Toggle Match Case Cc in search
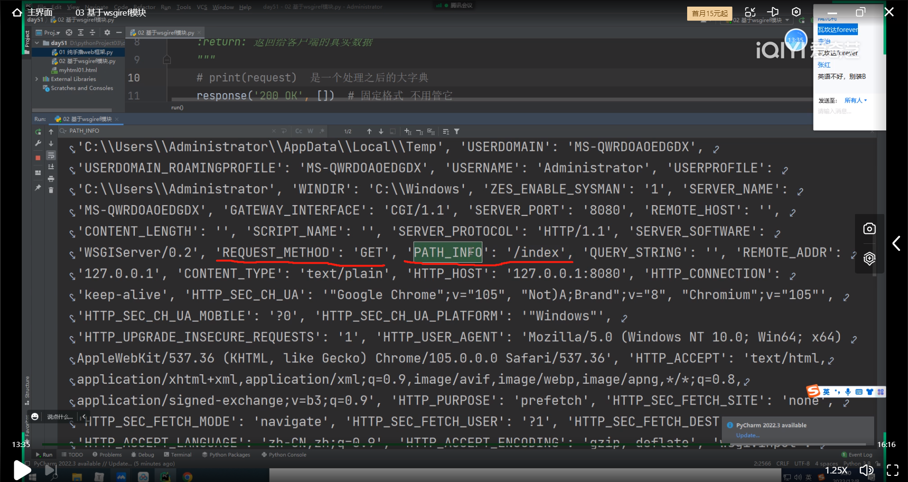This screenshot has width=908, height=482. [x=299, y=131]
